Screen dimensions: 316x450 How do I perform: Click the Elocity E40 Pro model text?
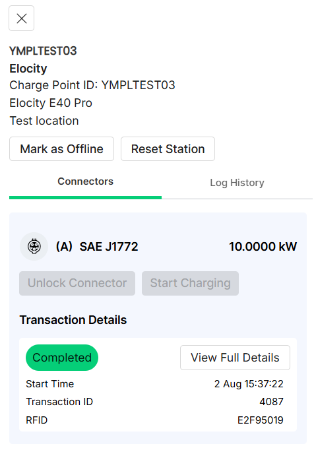point(51,103)
